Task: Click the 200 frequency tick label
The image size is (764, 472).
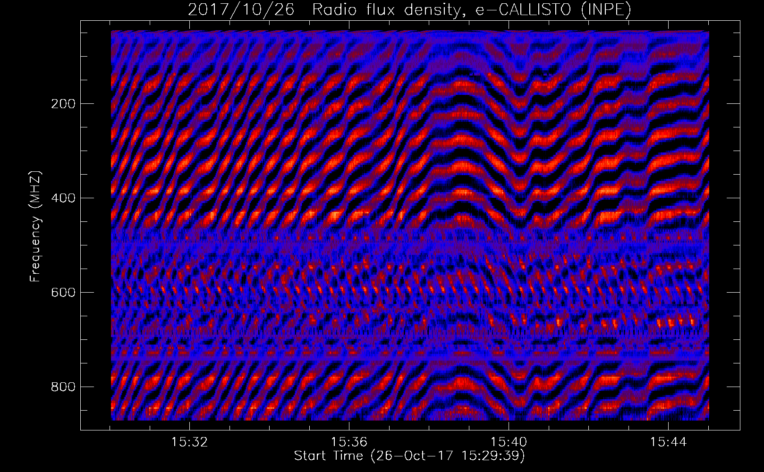Action: 63,104
